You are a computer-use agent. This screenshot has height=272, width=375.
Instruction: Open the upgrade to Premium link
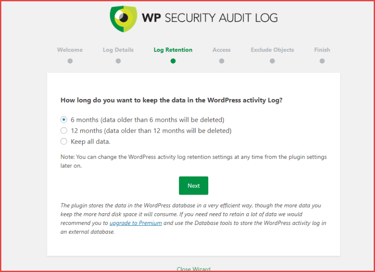point(136,223)
